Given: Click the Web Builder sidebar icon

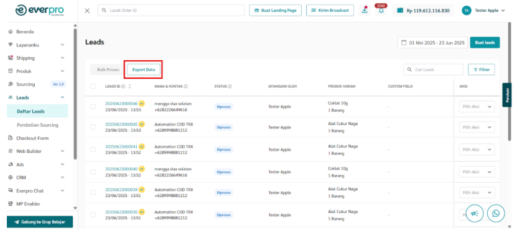Looking at the screenshot, I should (10, 152).
